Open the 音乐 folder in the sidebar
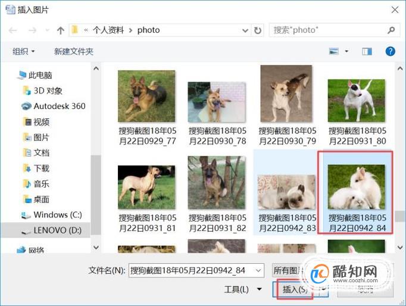Screen dimensions: 406x306 36,184
